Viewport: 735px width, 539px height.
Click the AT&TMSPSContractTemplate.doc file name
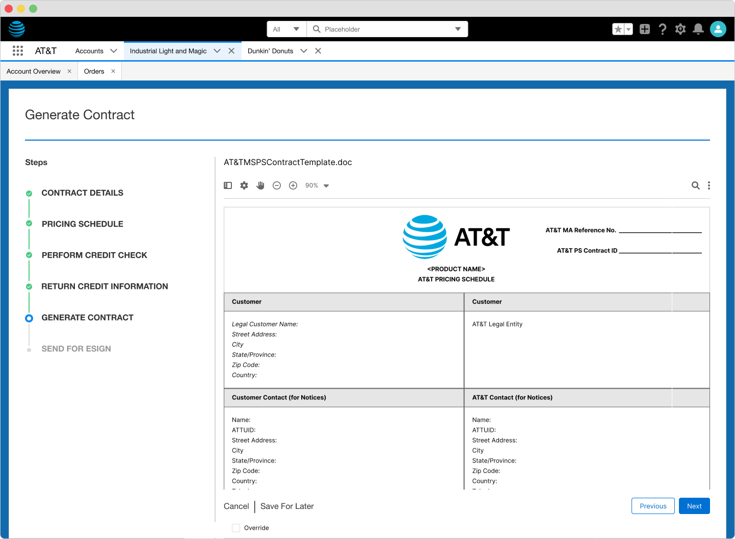point(288,163)
